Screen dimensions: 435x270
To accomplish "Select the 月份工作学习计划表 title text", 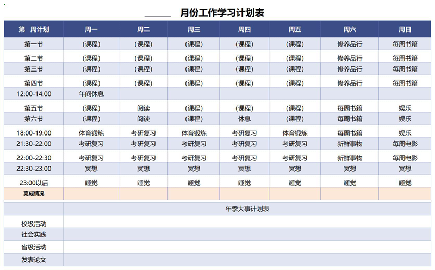I will (222, 12).
